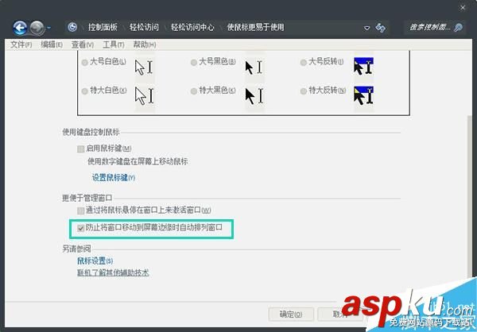The width and height of the screenshot is (477, 332).
Task: Check 通过将鼠标悬停在窗口上来激活窗口 option
Action: pyautogui.click(x=80, y=210)
